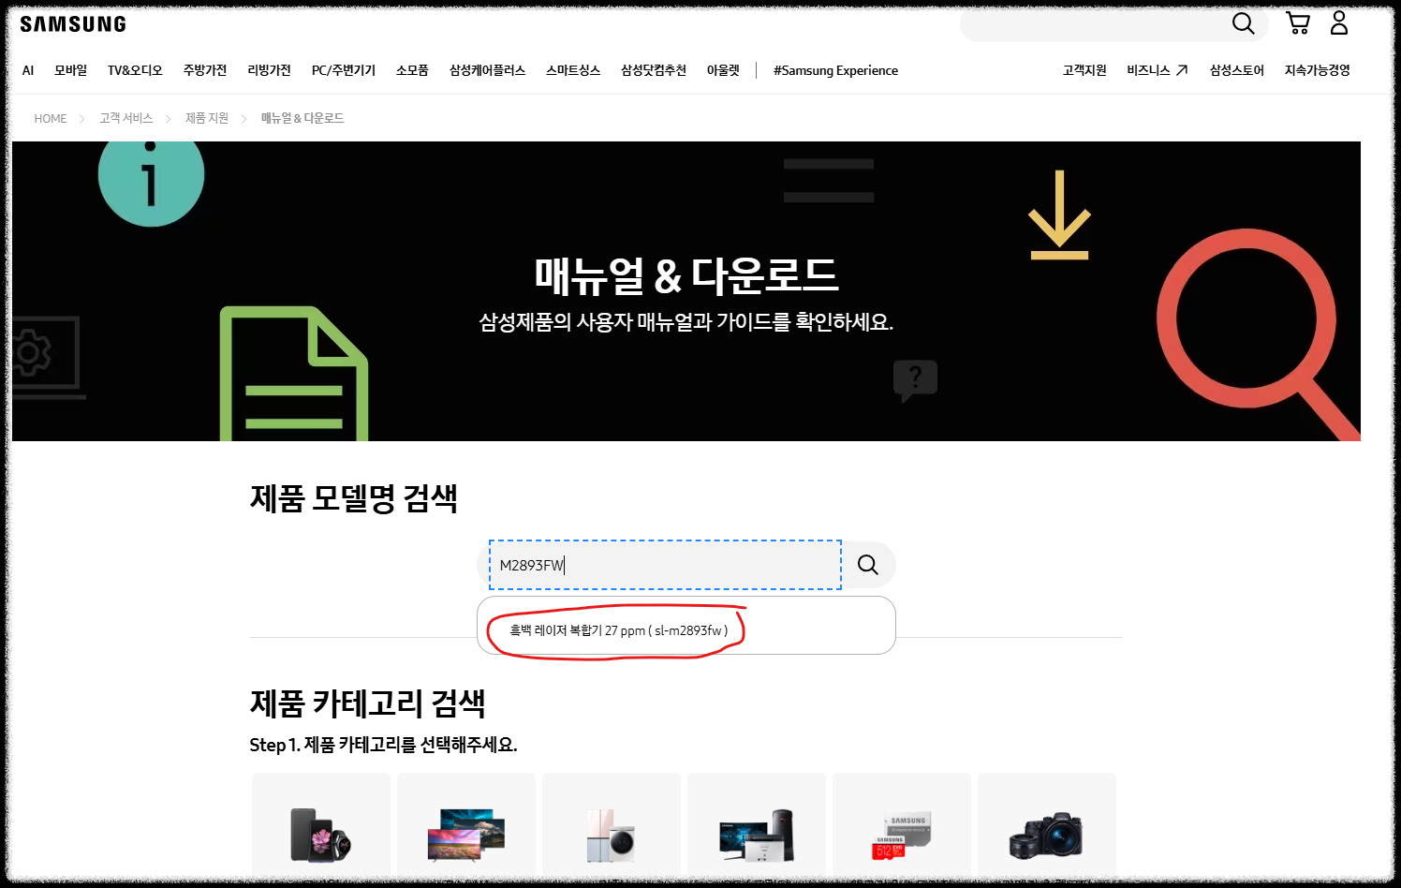
Task: Click the 고객지원 link
Action: click(x=1084, y=70)
